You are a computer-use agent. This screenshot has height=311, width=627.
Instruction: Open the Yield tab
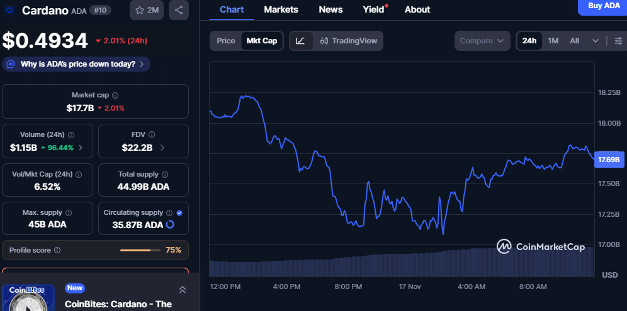coord(373,9)
